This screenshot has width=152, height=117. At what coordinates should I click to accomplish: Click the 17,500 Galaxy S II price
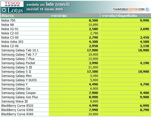click(92, 72)
